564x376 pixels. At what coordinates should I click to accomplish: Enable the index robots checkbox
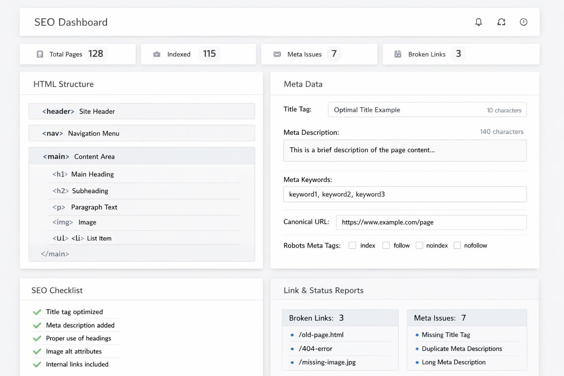click(352, 246)
